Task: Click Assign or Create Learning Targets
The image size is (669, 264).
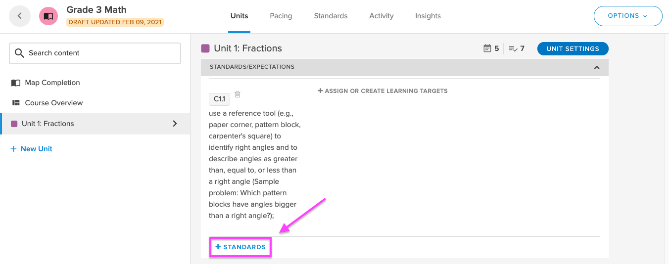Action: [x=382, y=91]
